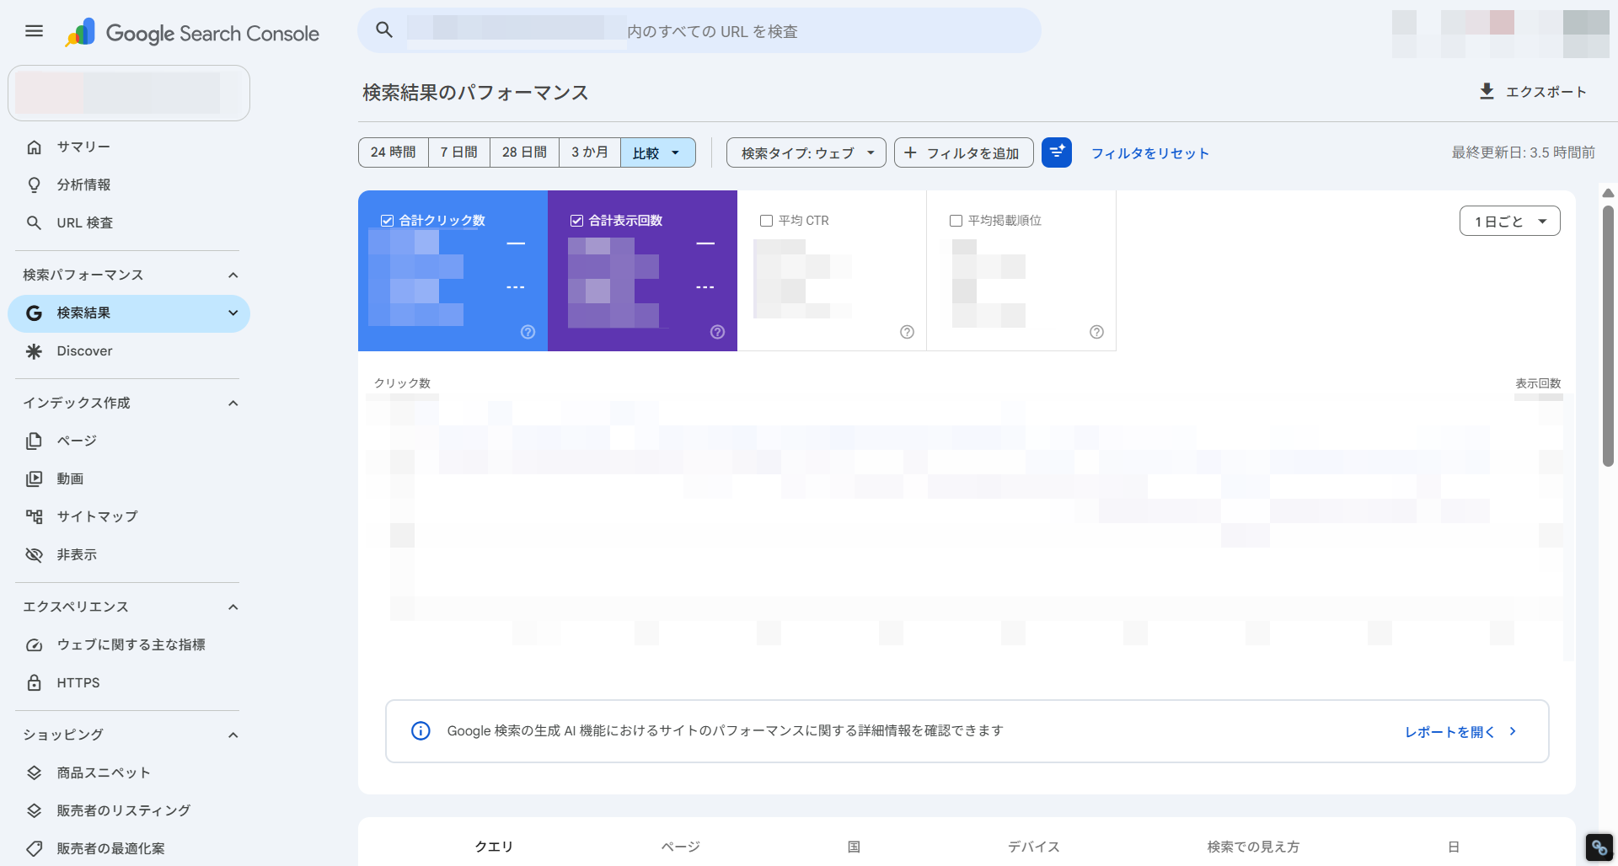1618x866 pixels.
Task: Click help icon on 平均 CTR card
Action: (908, 332)
